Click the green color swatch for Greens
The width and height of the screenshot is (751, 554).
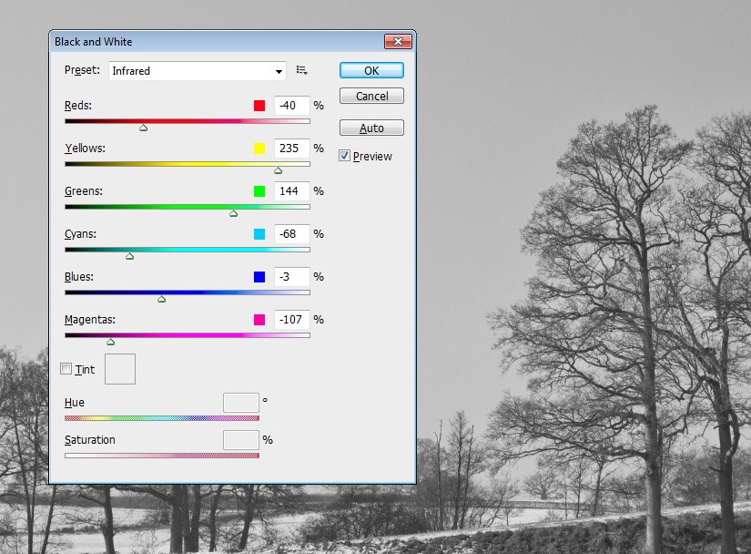(x=259, y=191)
